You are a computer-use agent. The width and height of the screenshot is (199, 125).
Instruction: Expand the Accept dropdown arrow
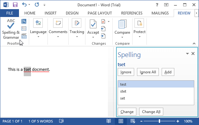pyautogui.click(x=93, y=37)
